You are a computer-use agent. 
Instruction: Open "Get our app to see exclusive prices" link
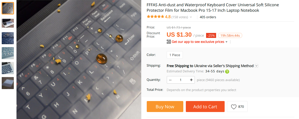click(198, 42)
